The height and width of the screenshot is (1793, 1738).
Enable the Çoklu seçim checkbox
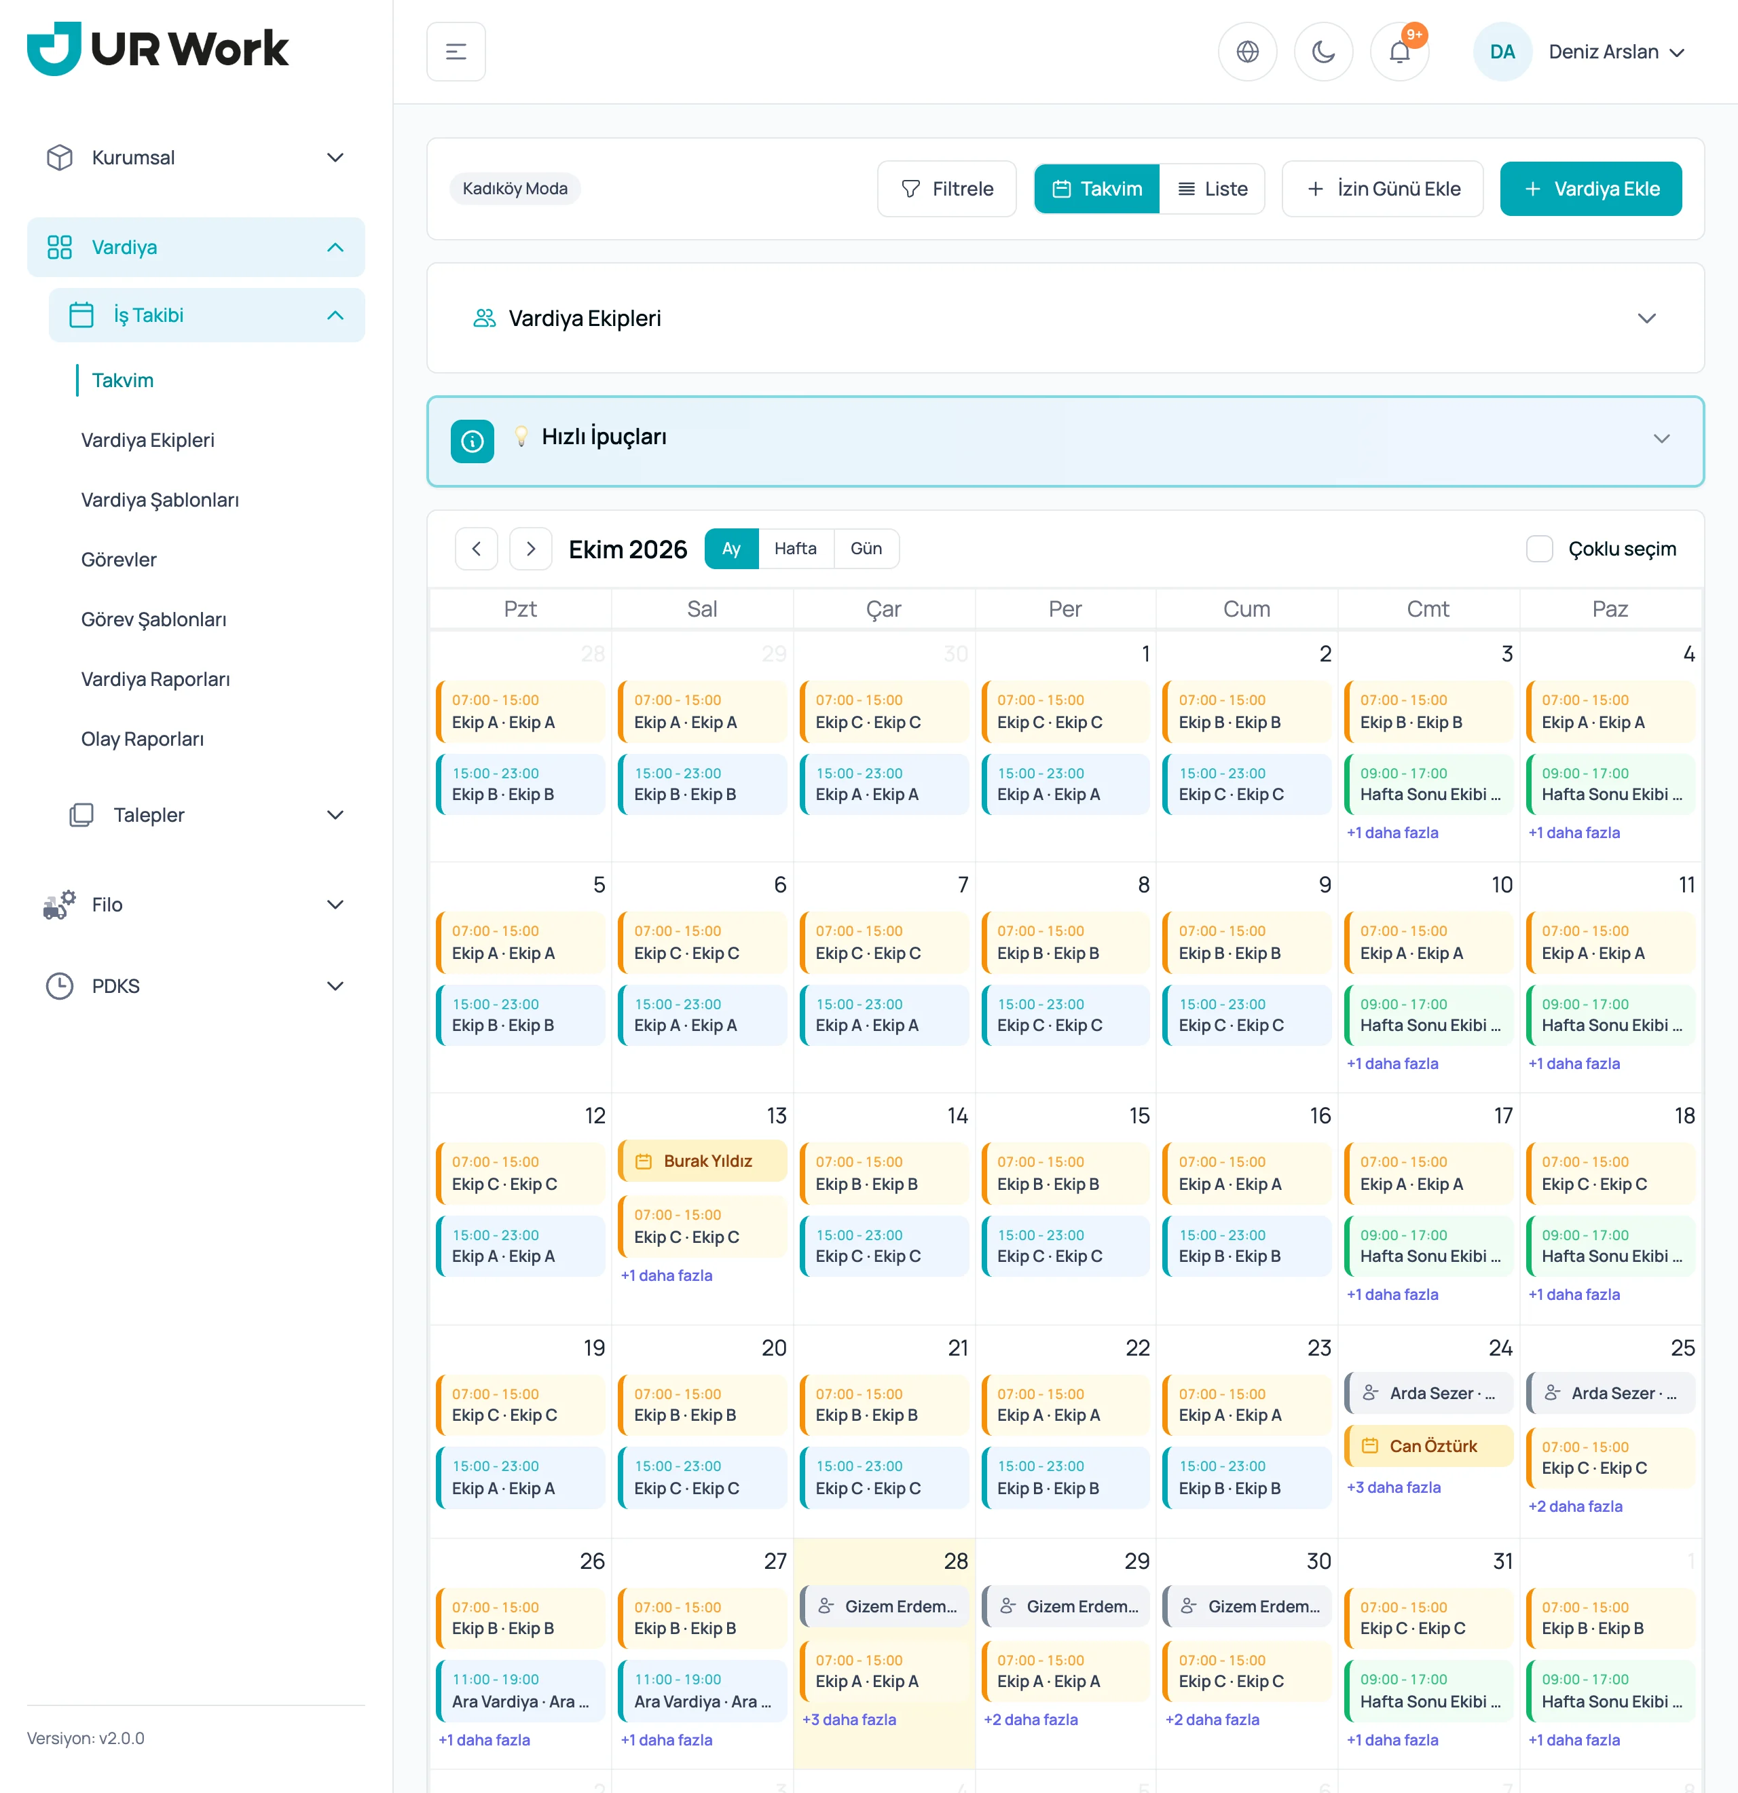click(x=1540, y=549)
